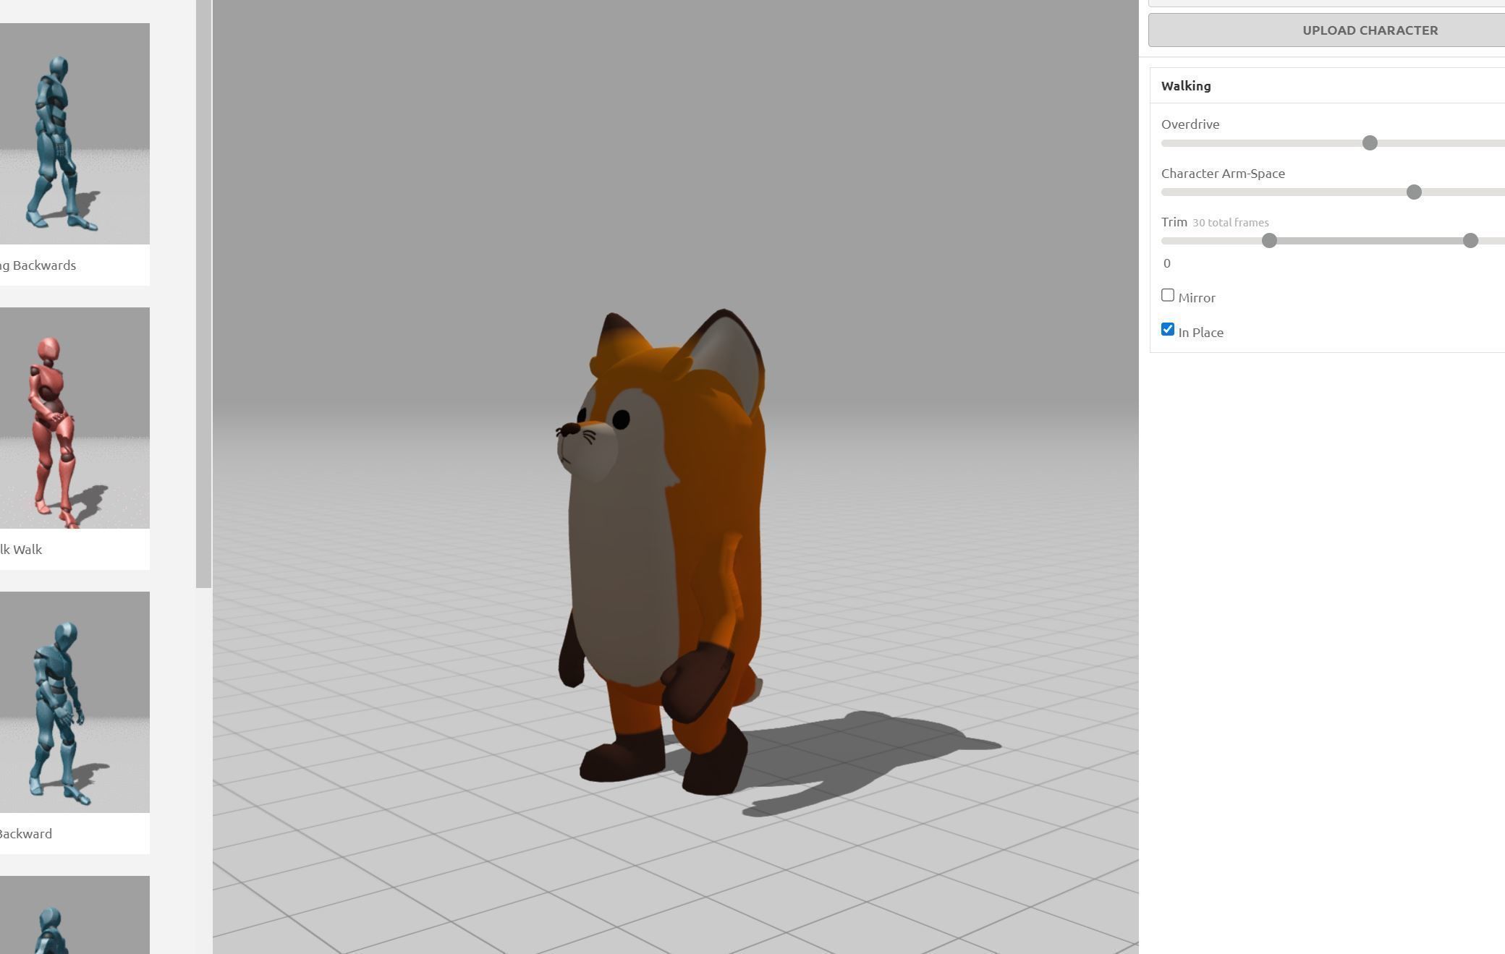
Task: Select the Backward animation thumbnail
Action: tap(75, 702)
